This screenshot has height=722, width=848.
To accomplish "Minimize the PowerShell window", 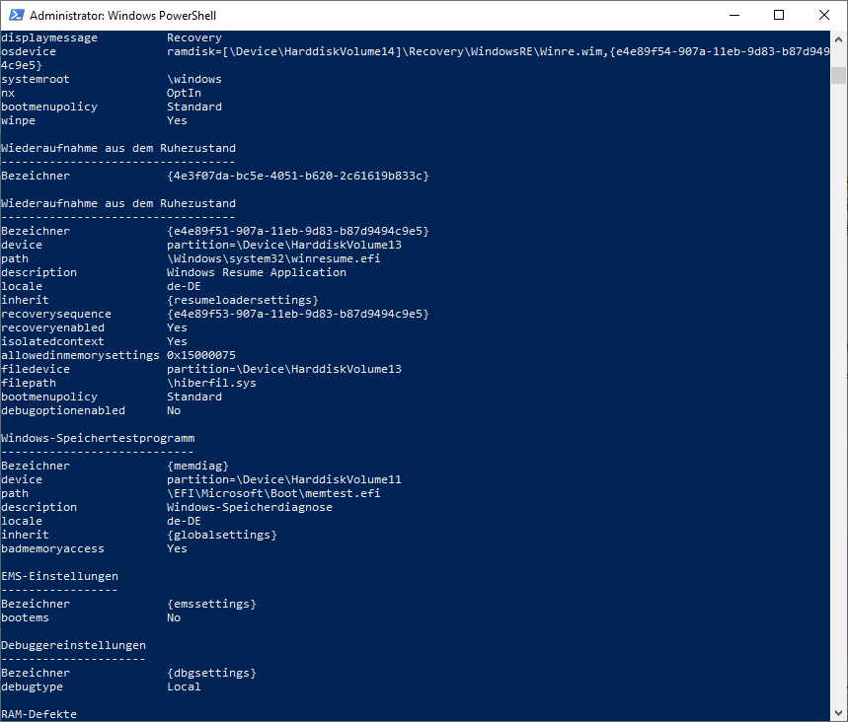I will (x=733, y=15).
